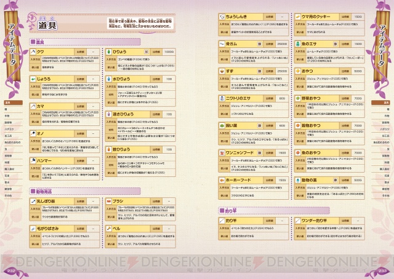Click the hammer icon beside ハンマー
The image size is (394, 279).
coord(33,160)
